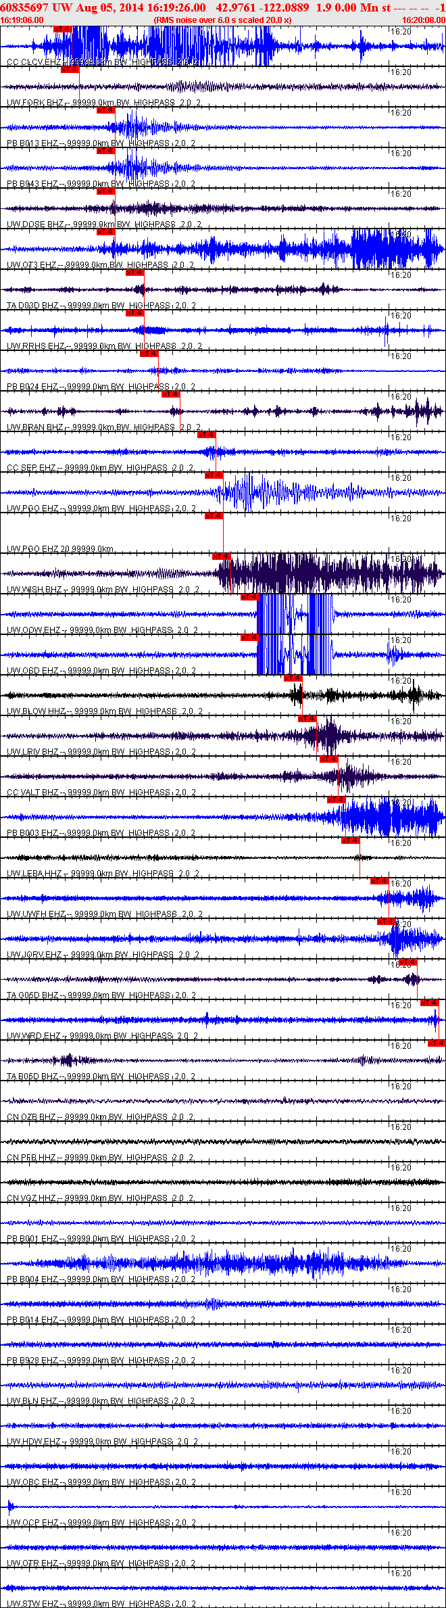
Task: Select the pick flag on UW DOSE trace
Action: pyautogui.click(x=105, y=191)
